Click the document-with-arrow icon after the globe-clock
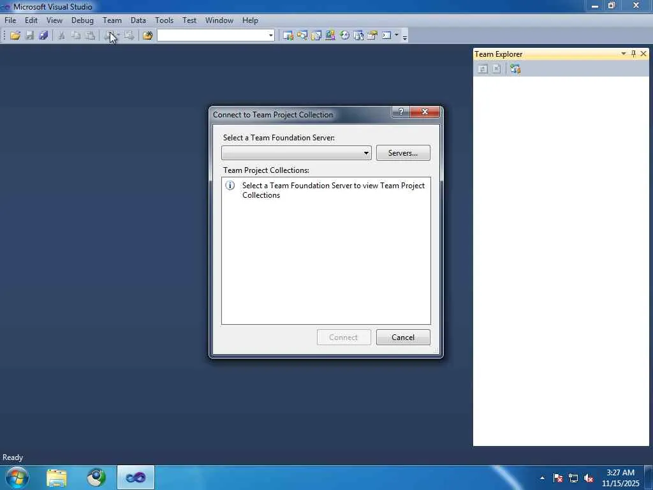Viewport: 653px width, 490px height. tap(358, 36)
